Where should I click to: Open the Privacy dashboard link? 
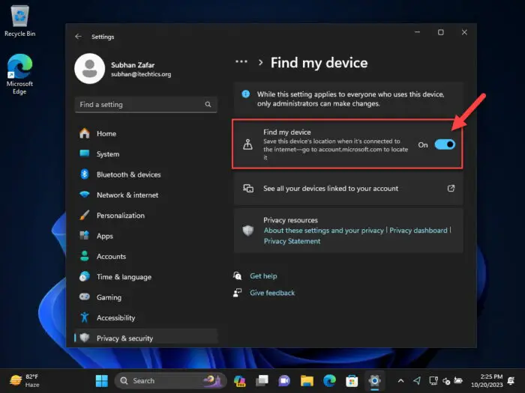coord(418,231)
